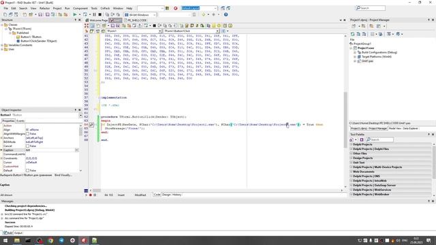Click the save layout icon near layout dropdown
The image size is (436, 245).
pyautogui.click(x=223, y=8)
